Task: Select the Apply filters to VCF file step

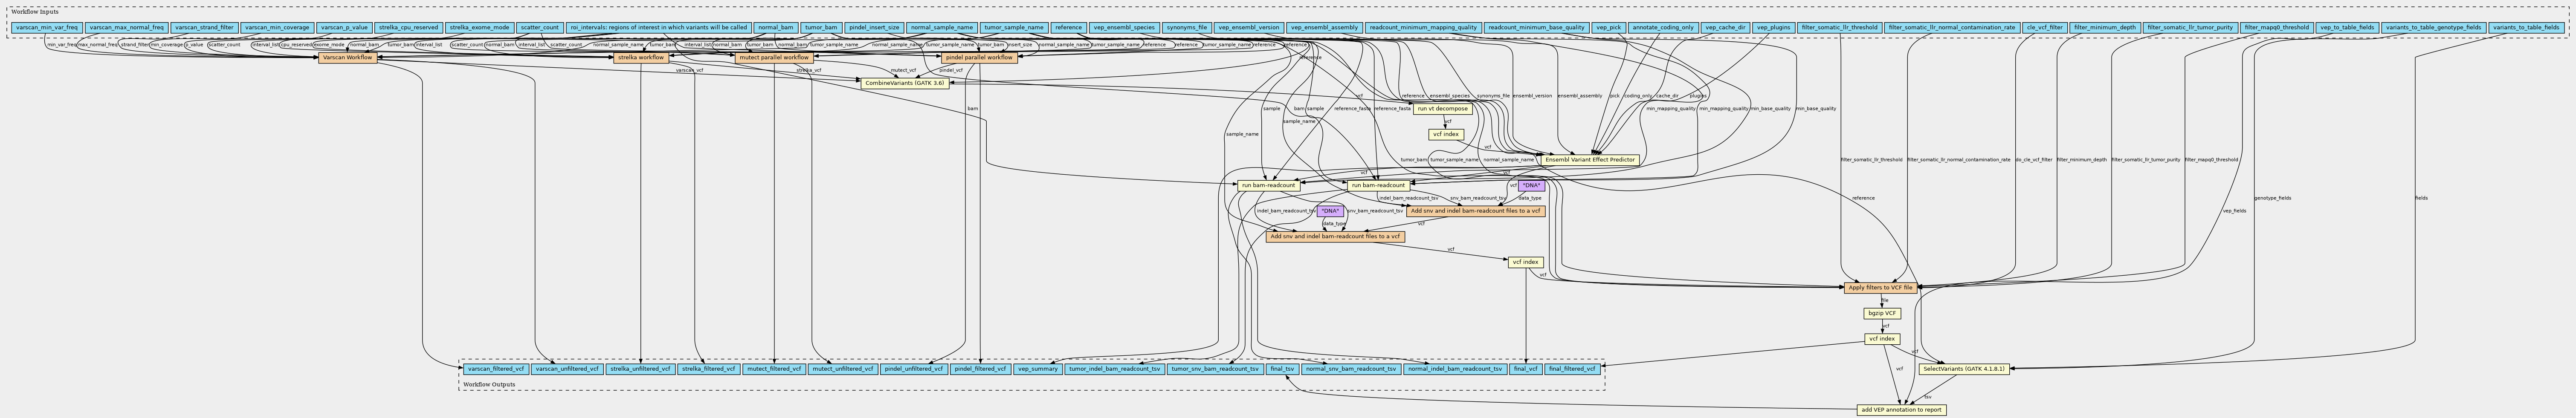Action: [x=1880, y=288]
